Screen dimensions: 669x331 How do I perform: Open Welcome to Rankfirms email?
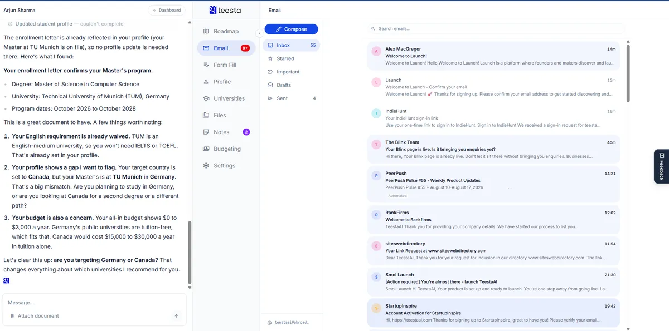click(493, 219)
